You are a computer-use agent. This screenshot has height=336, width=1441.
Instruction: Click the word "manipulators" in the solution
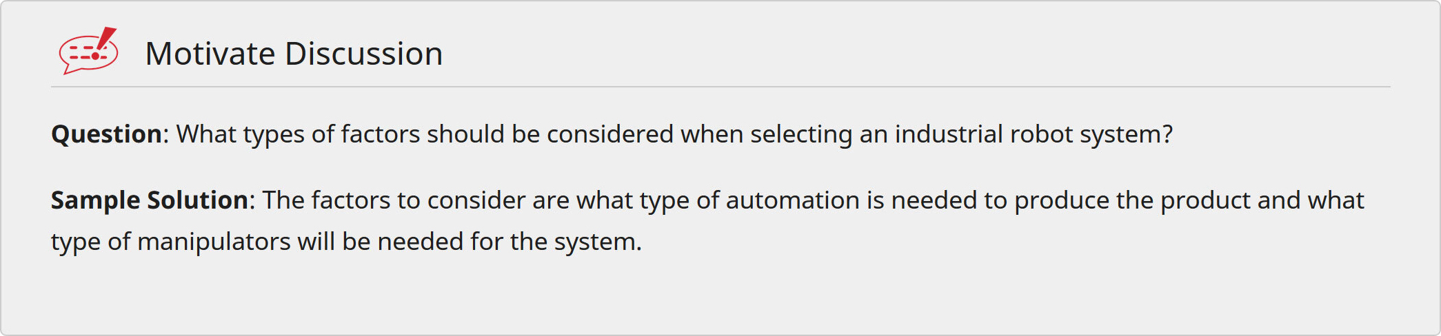point(214,242)
